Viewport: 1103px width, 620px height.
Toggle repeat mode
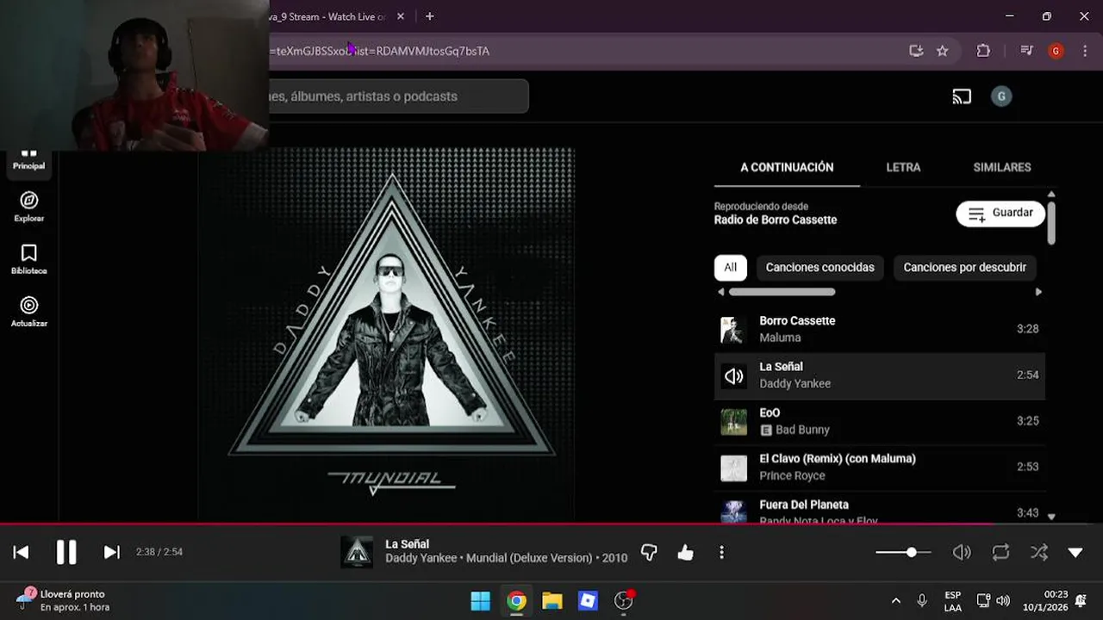click(x=1000, y=553)
